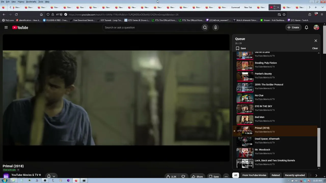
Task: Dislike the video with thumbs down
Action: pyautogui.click(x=183, y=177)
